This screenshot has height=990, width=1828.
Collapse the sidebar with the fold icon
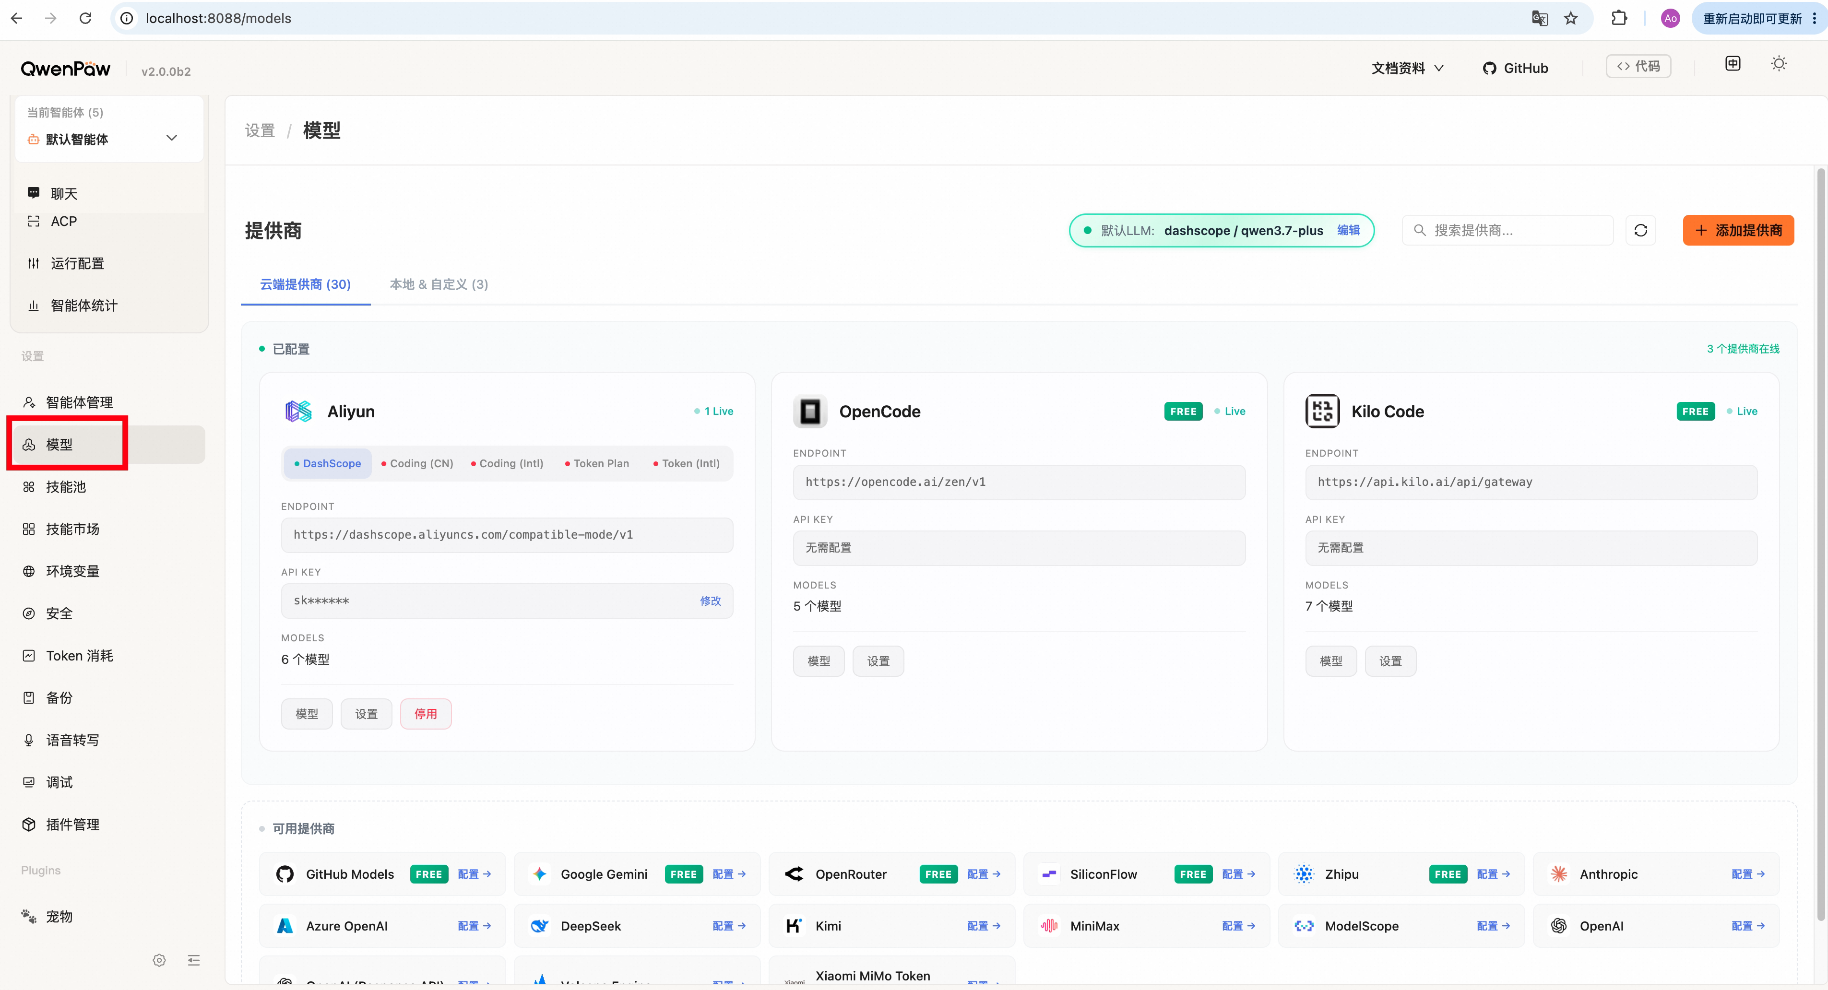click(x=194, y=960)
